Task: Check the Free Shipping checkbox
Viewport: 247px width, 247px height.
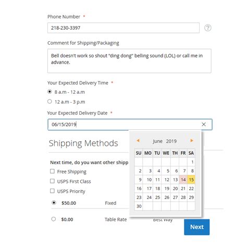Action: pos(52,171)
